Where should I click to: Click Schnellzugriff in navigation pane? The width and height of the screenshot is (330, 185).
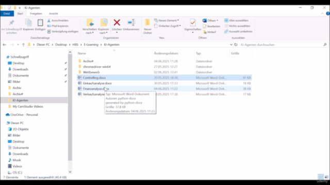tap(20, 57)
